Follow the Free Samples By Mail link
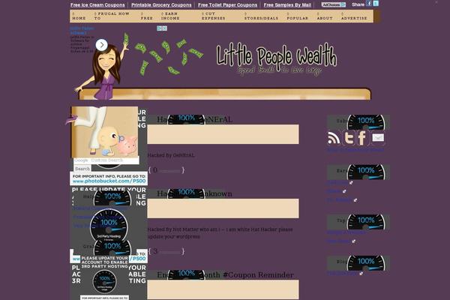 pos(287,5)
